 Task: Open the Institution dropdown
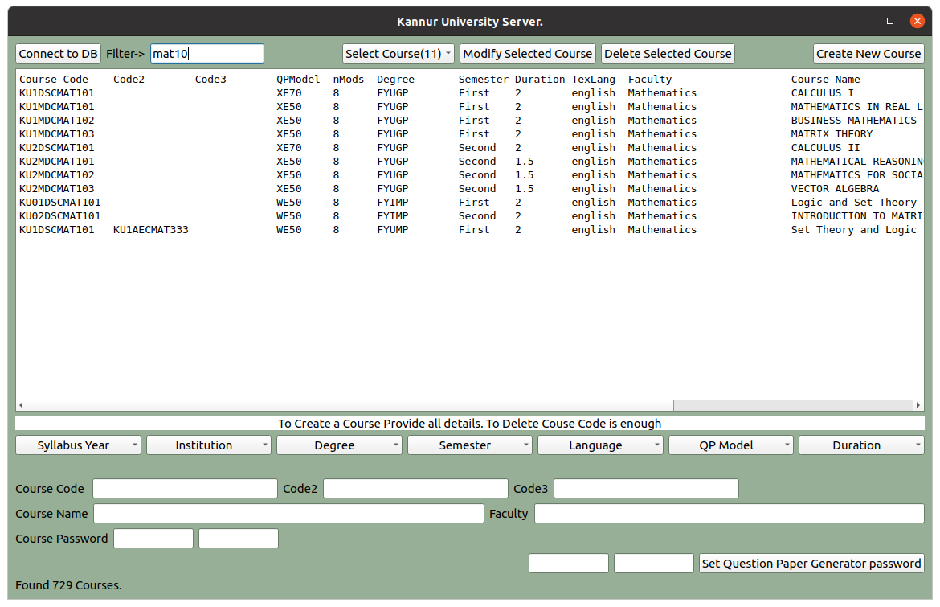click(209, 445)
